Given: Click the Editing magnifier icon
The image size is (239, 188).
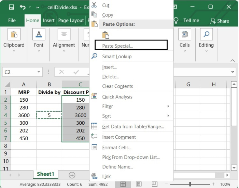Looking at the screenshot, I should coord(206,35).
